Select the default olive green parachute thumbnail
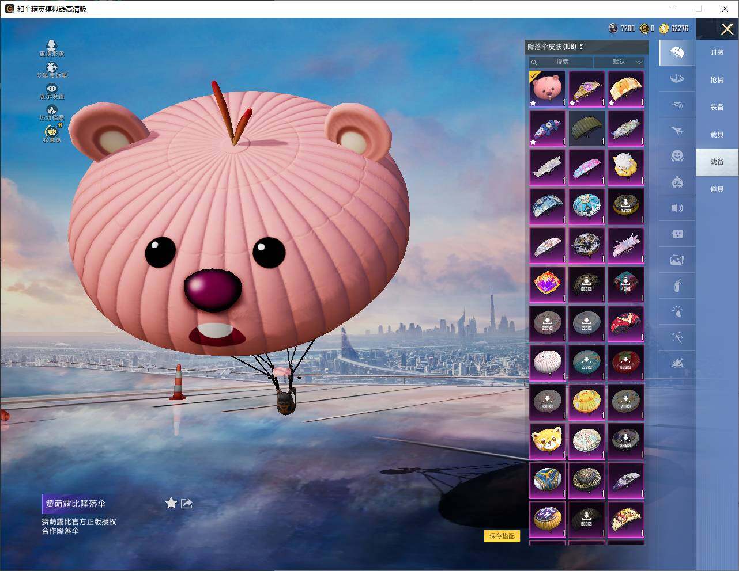Image resolution: width=739 pixels, height=571 pixels. pyautogui.click(x=587, y=128)
